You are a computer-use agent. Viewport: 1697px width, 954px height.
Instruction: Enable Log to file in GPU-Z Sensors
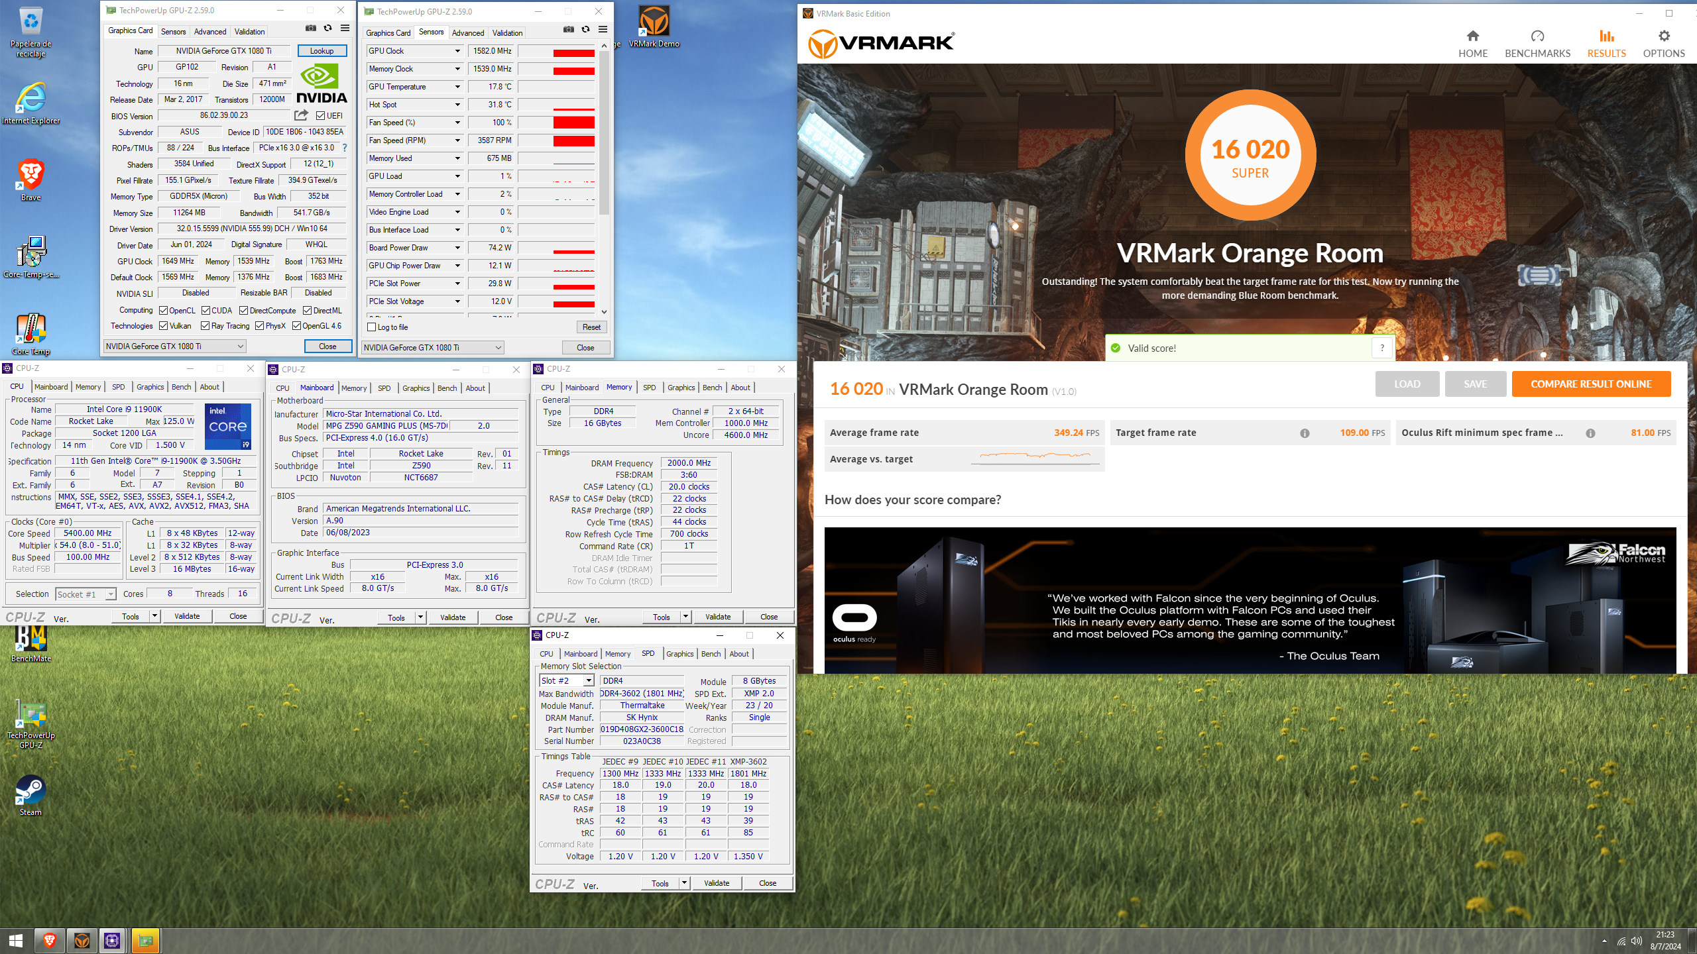372,327
